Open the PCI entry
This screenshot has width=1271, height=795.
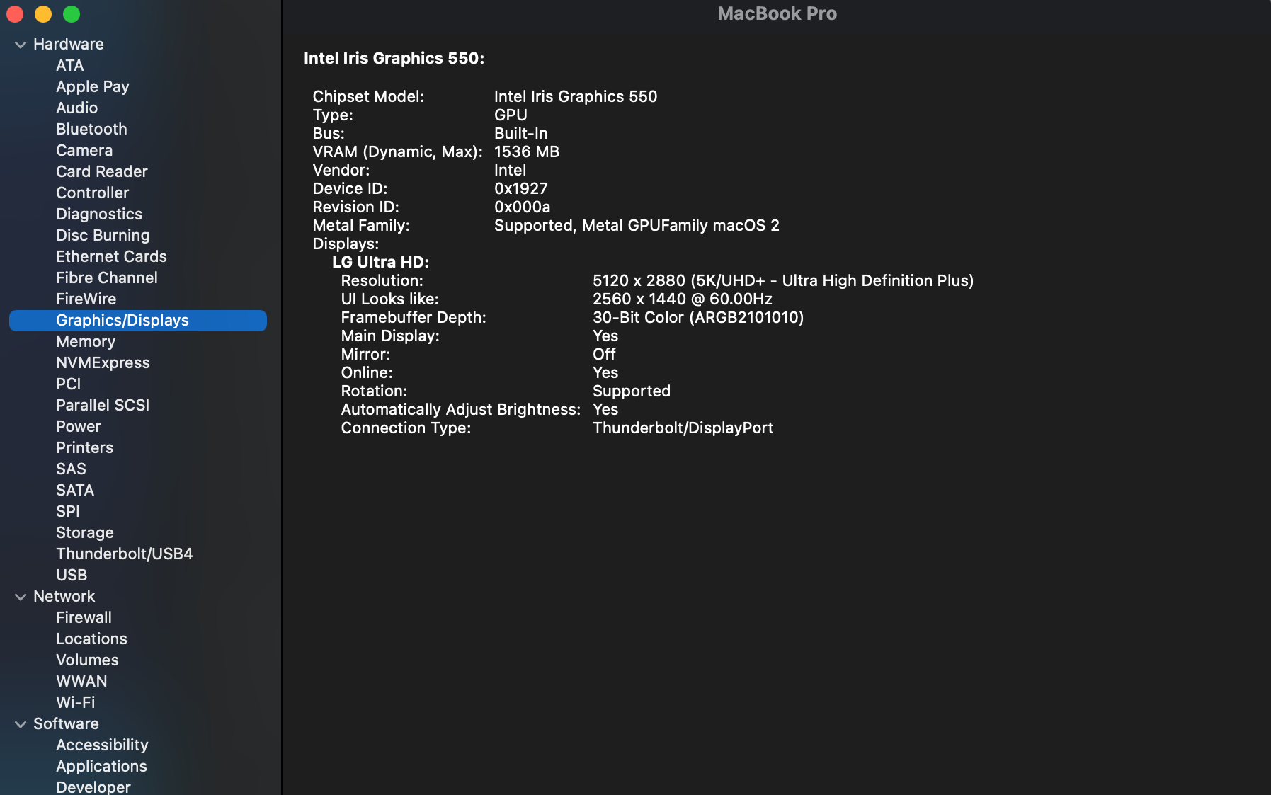(x=69, y=384)
